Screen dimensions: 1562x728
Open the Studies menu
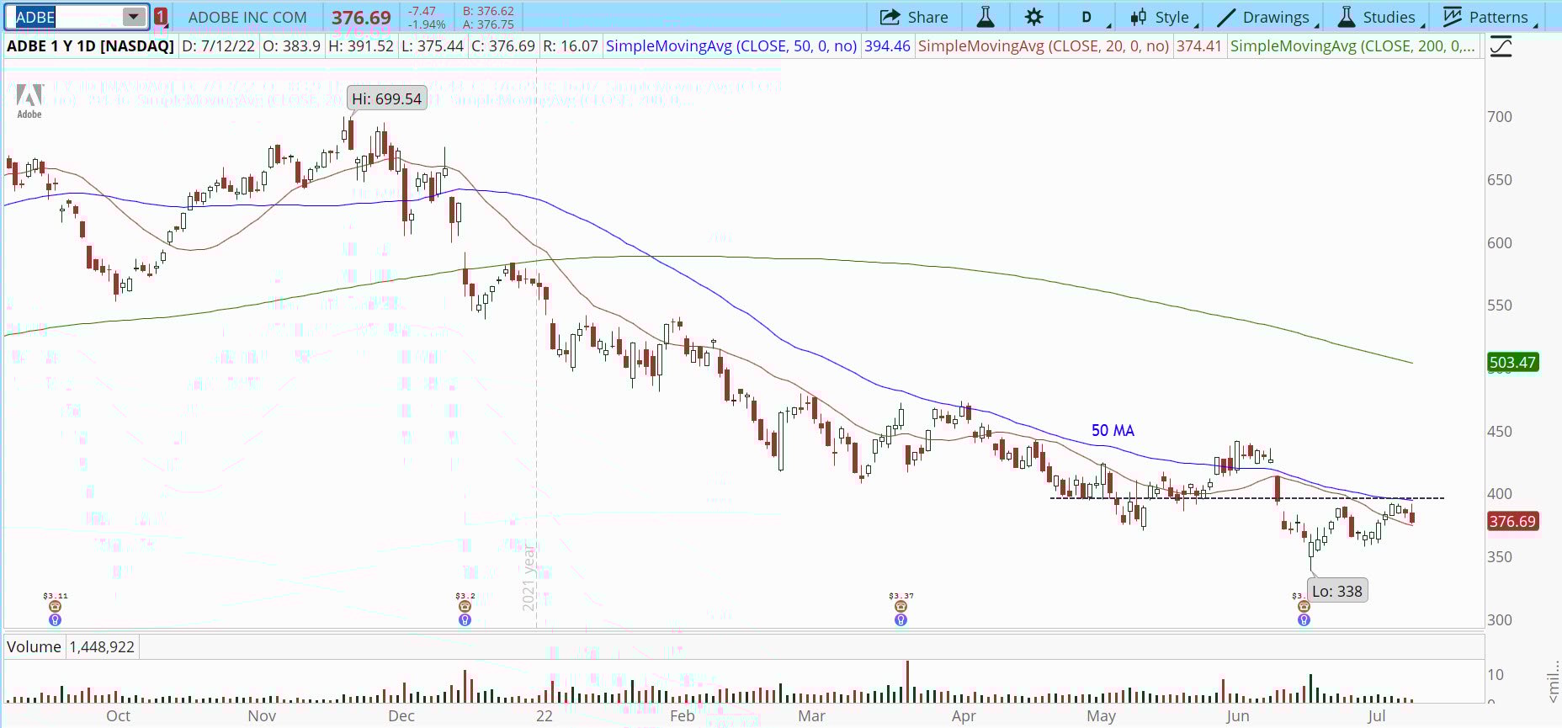coord(1380,17)
